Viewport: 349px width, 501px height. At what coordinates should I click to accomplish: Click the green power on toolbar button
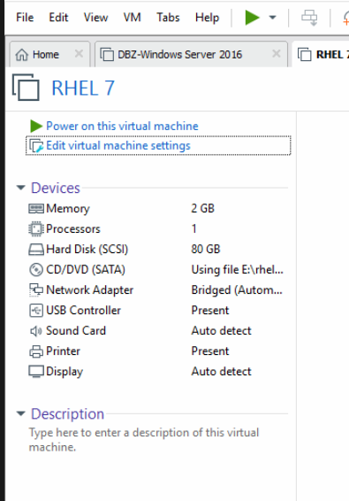click(252, 17)
